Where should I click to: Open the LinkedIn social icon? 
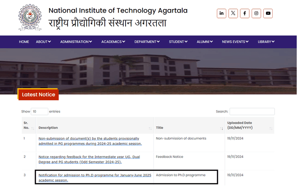point(221,13)
